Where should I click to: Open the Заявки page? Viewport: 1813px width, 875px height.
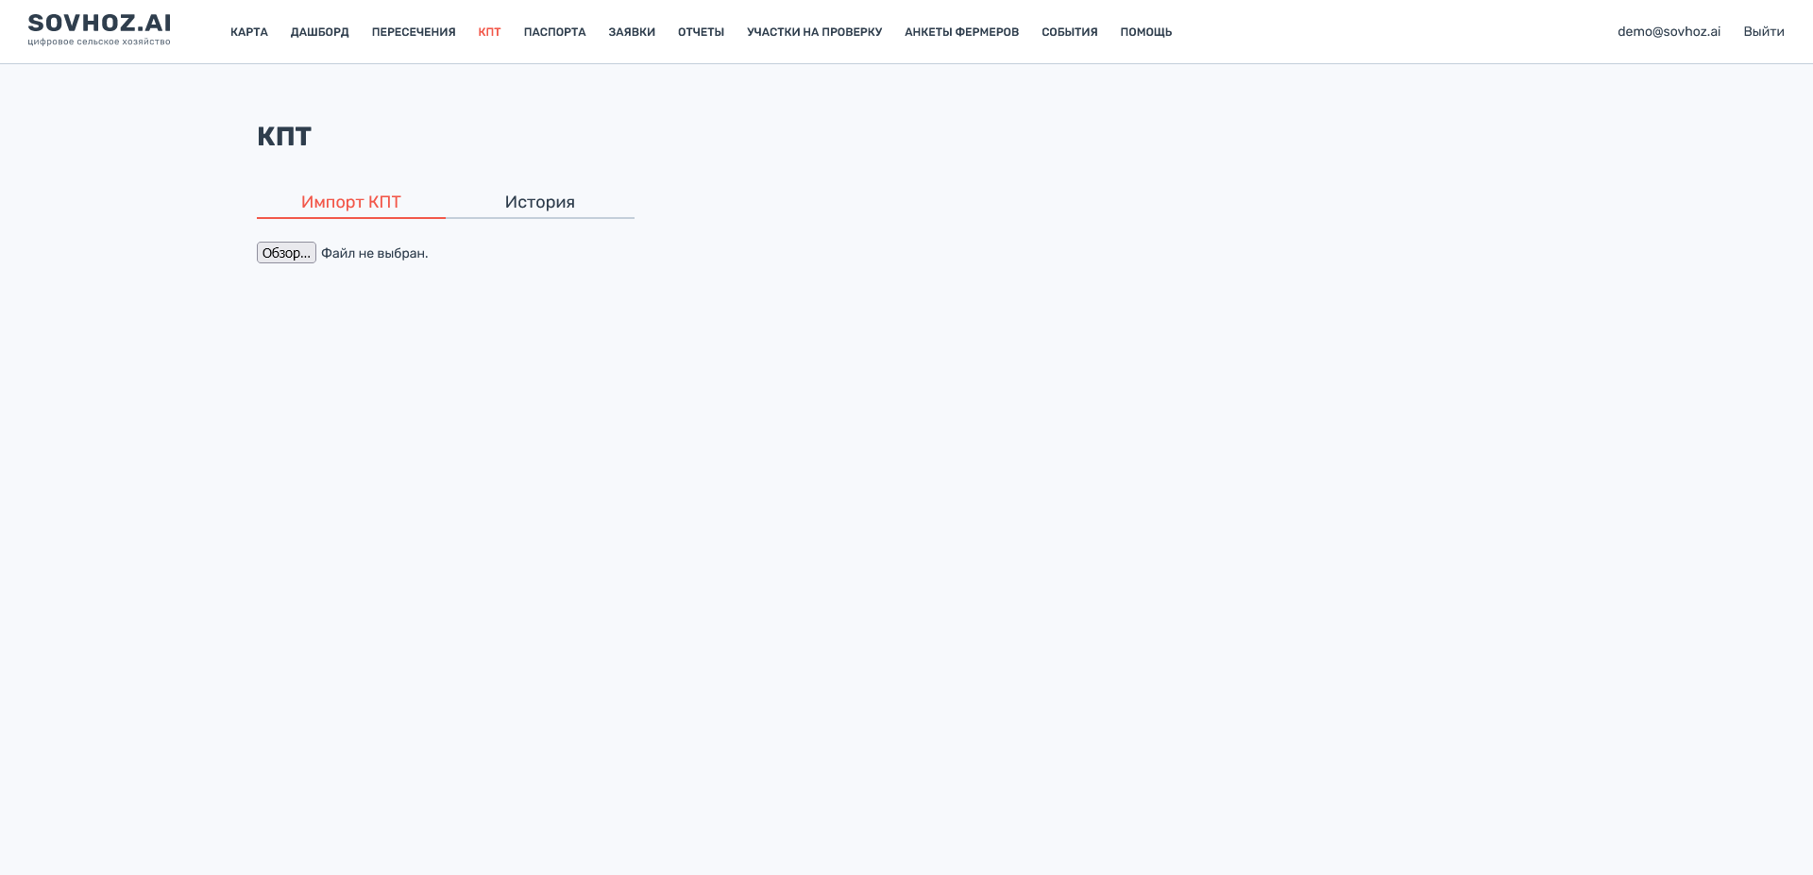pos(632,32)
